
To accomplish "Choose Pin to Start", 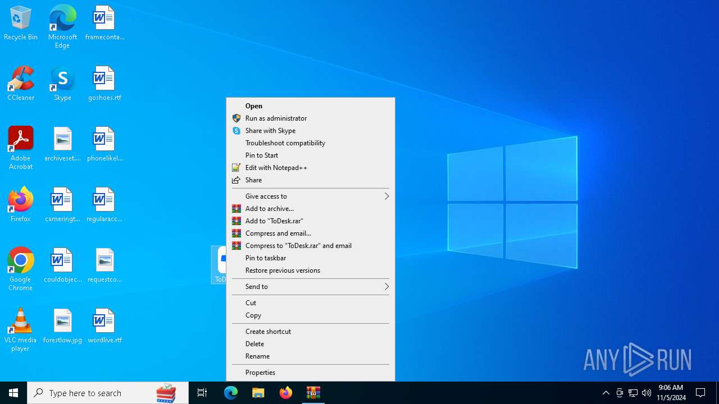I will 311,155.
